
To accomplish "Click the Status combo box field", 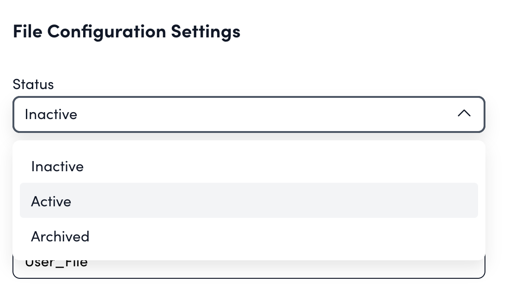I will point(248,114).
